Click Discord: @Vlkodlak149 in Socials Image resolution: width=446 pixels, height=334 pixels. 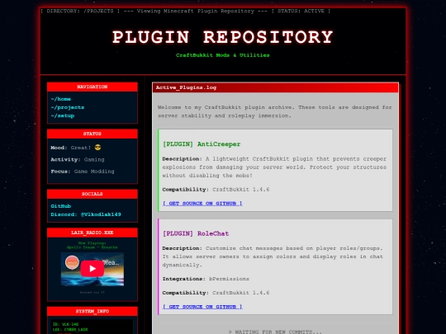[x=86, y=214]
